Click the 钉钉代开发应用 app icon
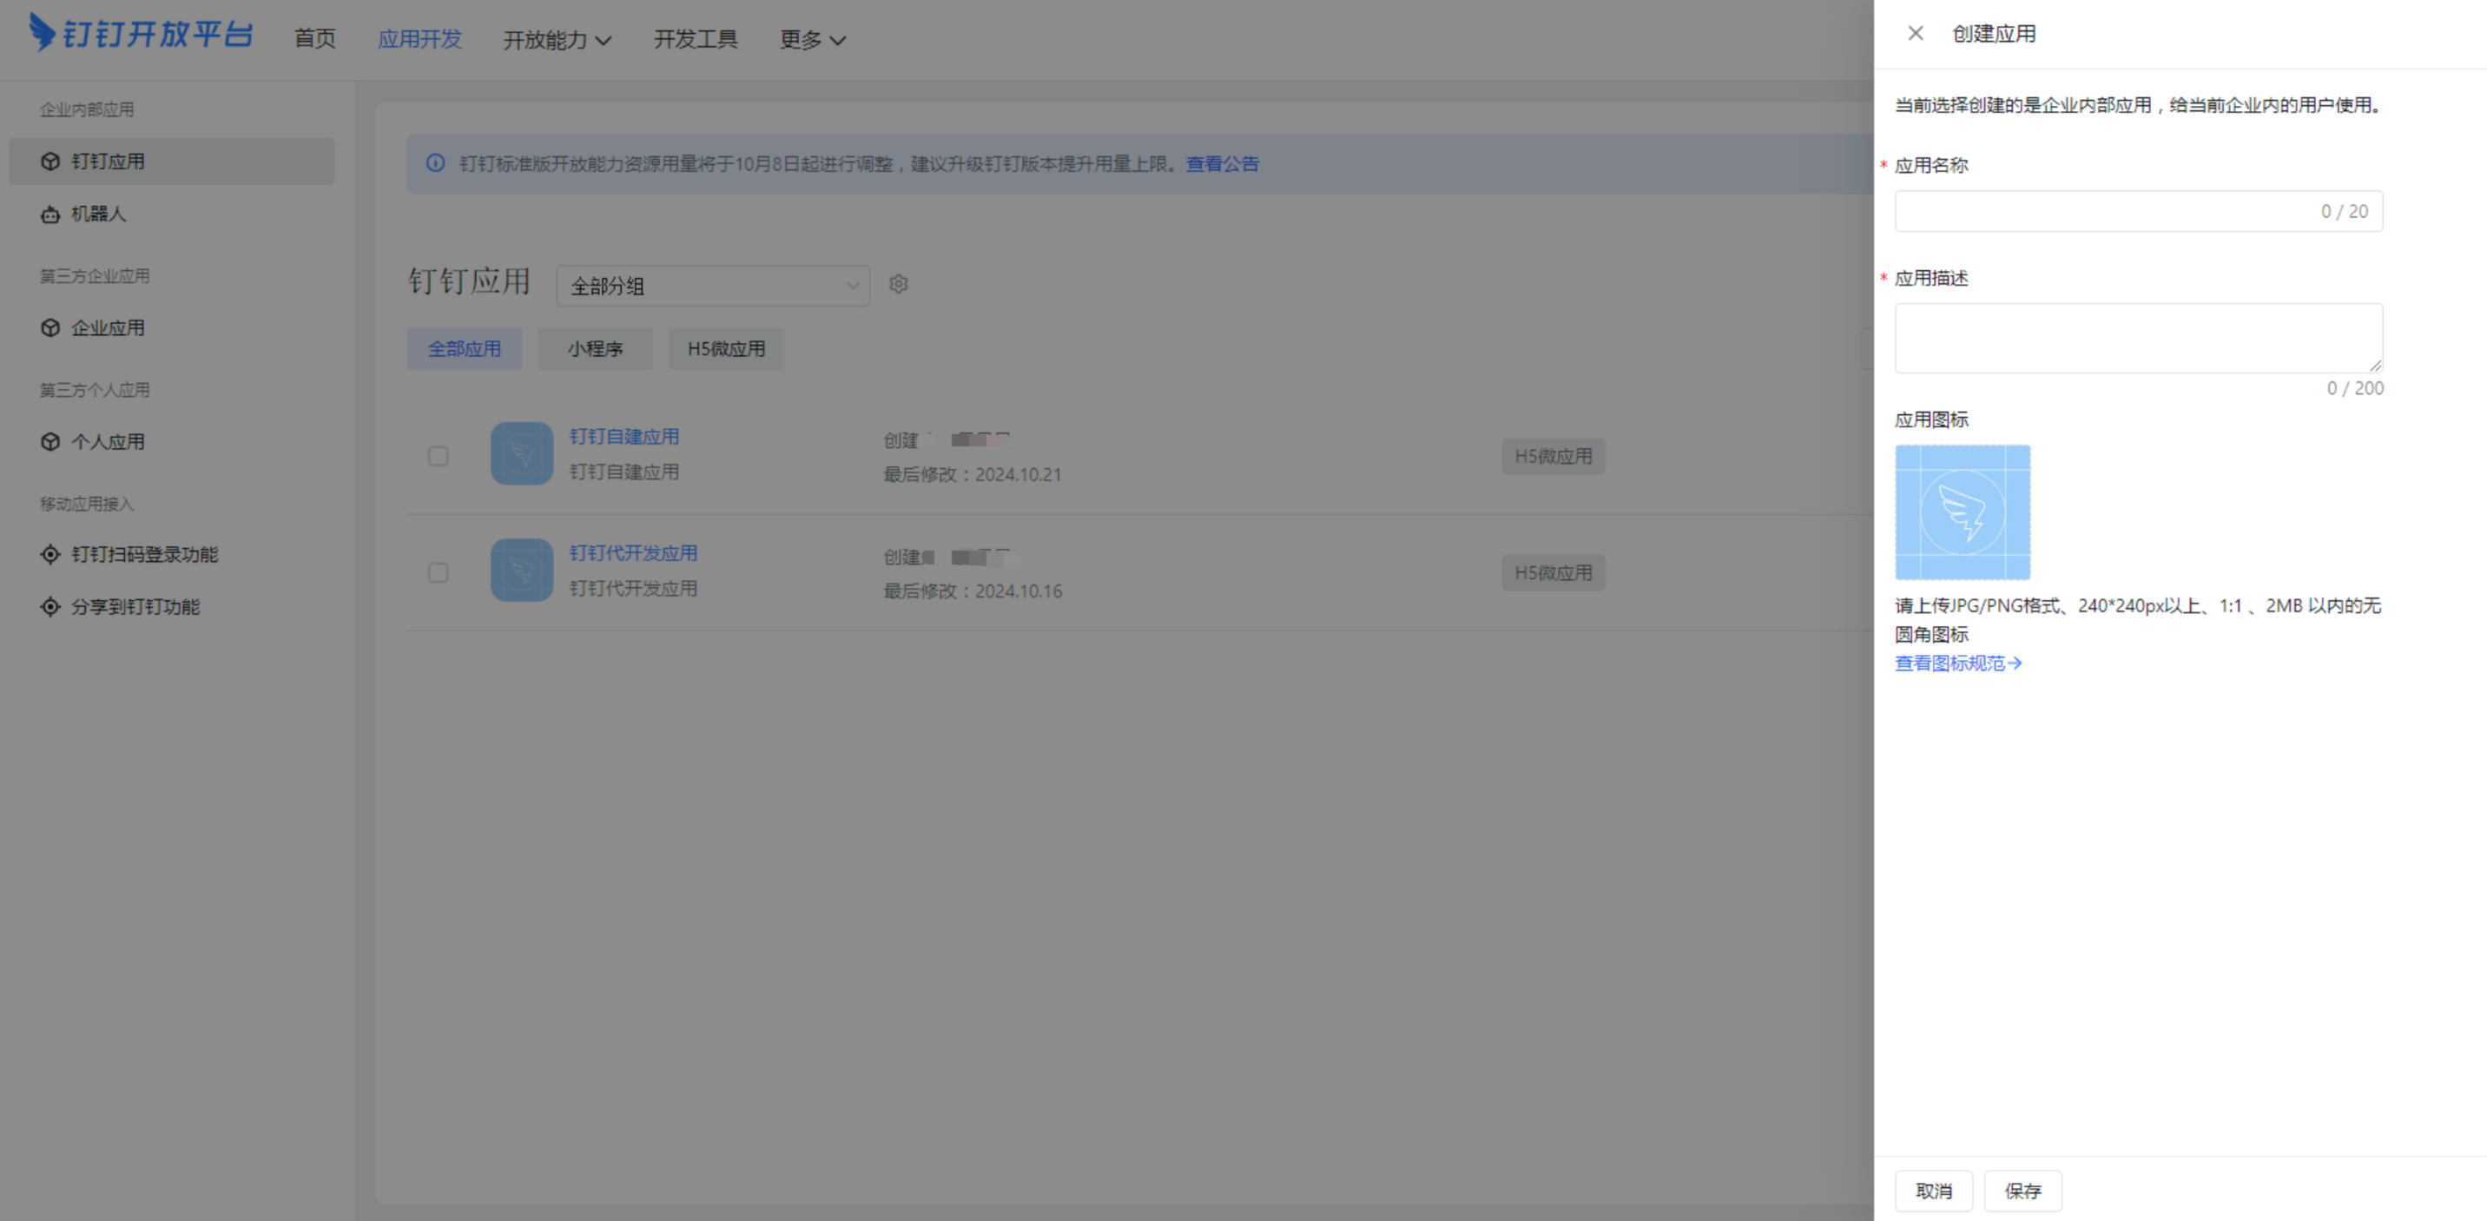This screenshot has width=2487, height=1221. 521,570
